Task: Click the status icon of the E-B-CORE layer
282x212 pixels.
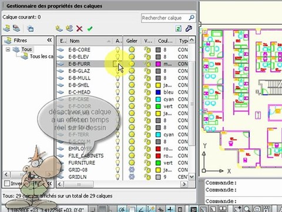Action: point(61,50)
